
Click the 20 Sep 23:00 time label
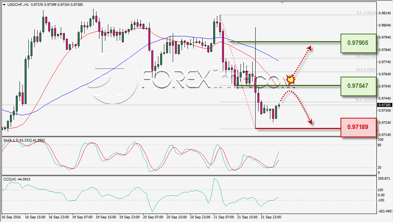tap(200, 217)
